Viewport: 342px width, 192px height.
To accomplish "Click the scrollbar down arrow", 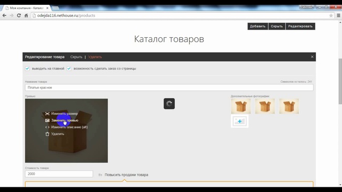I will 340,185.
